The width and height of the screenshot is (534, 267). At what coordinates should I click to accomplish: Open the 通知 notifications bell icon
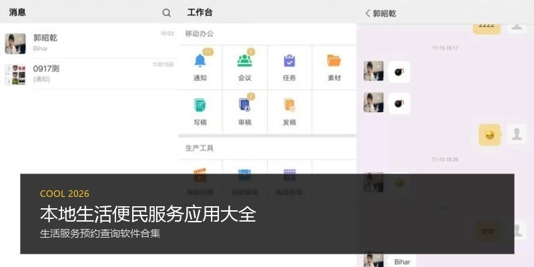pyautogui.click(x=200, y=61)
